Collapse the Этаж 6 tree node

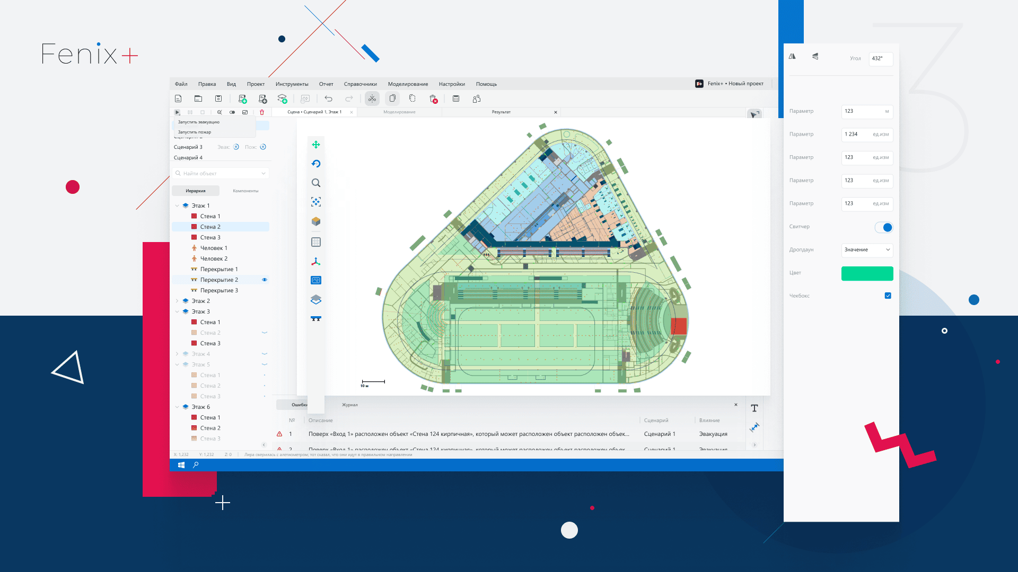(177, 407)
